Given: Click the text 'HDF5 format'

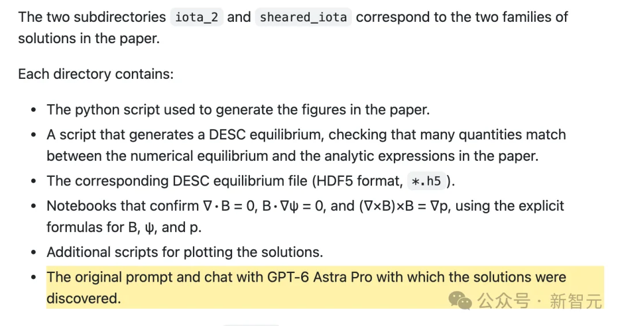Looking at the screenshot, I should pos(358,181).
